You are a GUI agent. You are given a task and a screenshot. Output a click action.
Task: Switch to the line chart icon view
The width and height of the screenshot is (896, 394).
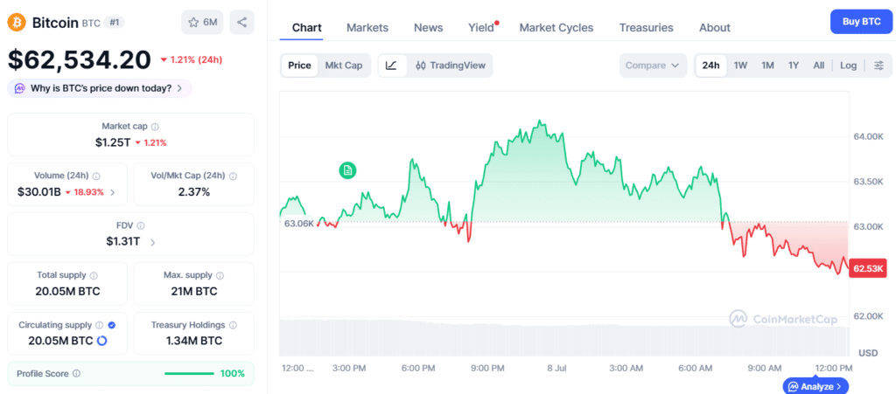point(391,66)
